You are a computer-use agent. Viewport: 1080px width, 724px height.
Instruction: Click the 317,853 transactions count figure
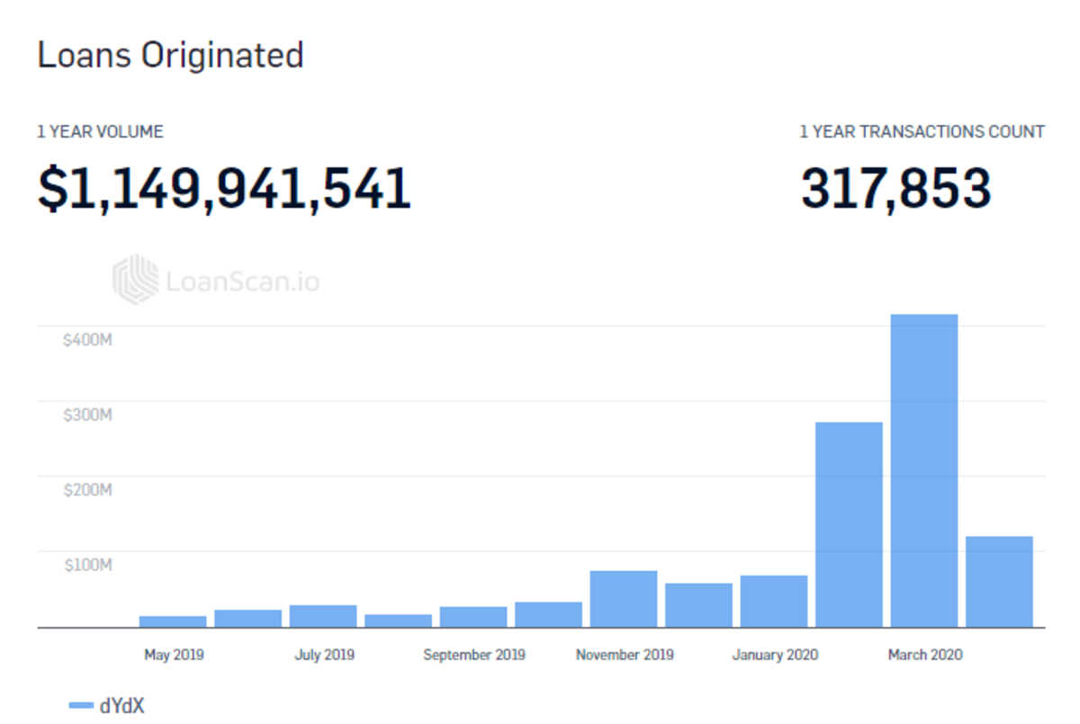click(x=895, y=190)
